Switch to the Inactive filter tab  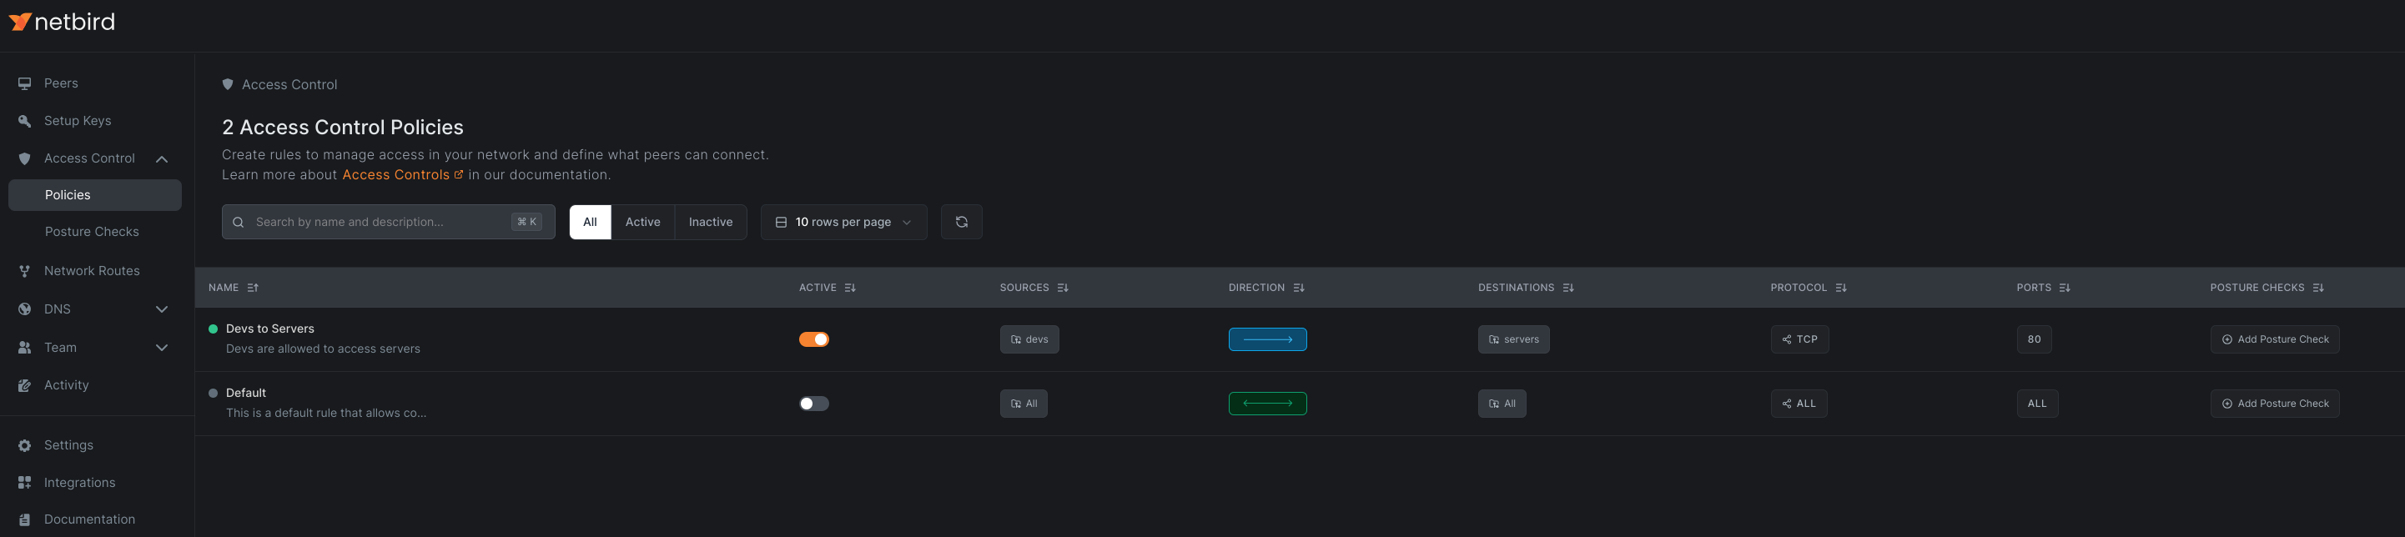(x=710, y=223)
